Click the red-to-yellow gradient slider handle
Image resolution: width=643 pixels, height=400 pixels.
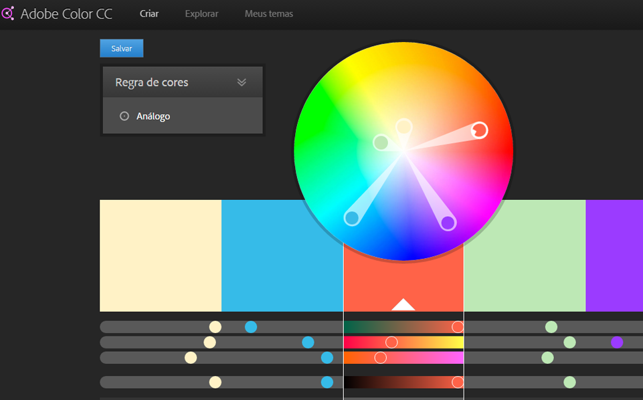click(391, 342)
